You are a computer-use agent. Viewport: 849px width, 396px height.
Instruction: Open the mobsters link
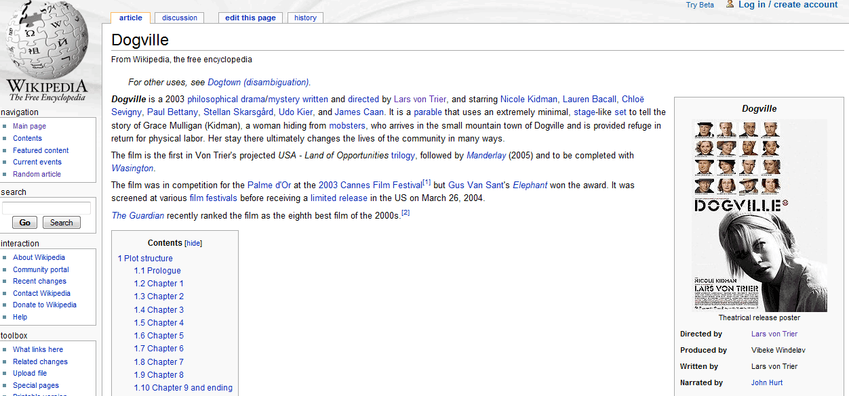(347, 125)
